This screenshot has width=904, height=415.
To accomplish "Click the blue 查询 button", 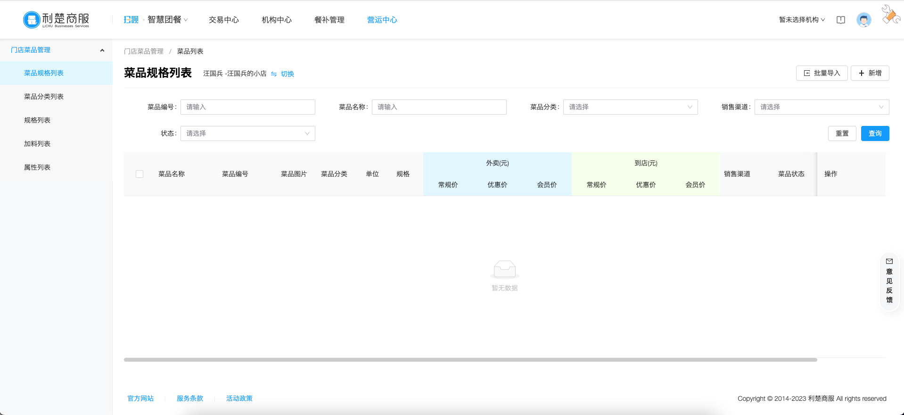I will pyautogui.click(x=875, y=133).
